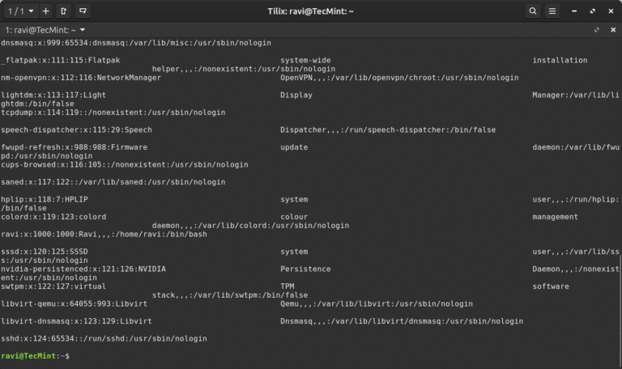Click Manager:/var/lib/li text
This screenshot has height=369, width=622.
576,95
